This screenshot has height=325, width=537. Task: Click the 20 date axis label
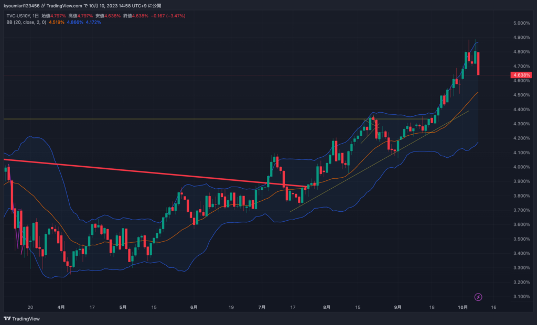[x=30, y=307]
